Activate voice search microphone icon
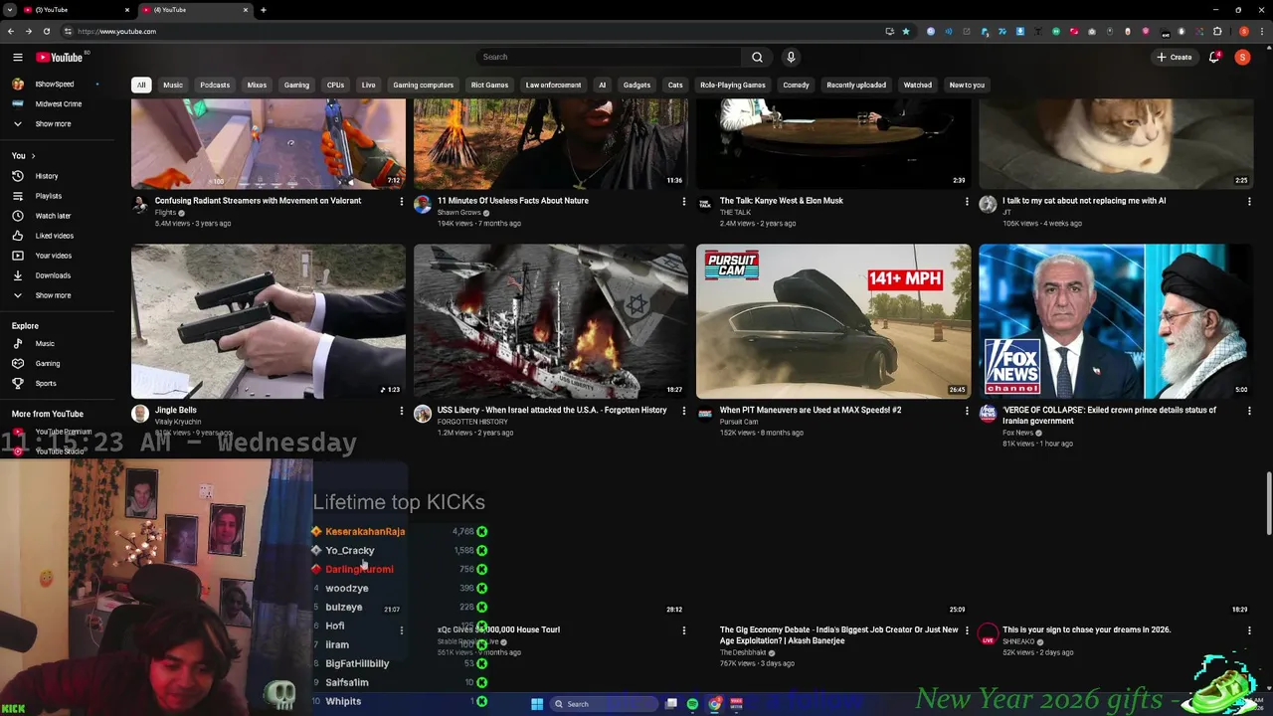Image resolution: width=1273 pixels, height=716 pixels. (791, 57)
